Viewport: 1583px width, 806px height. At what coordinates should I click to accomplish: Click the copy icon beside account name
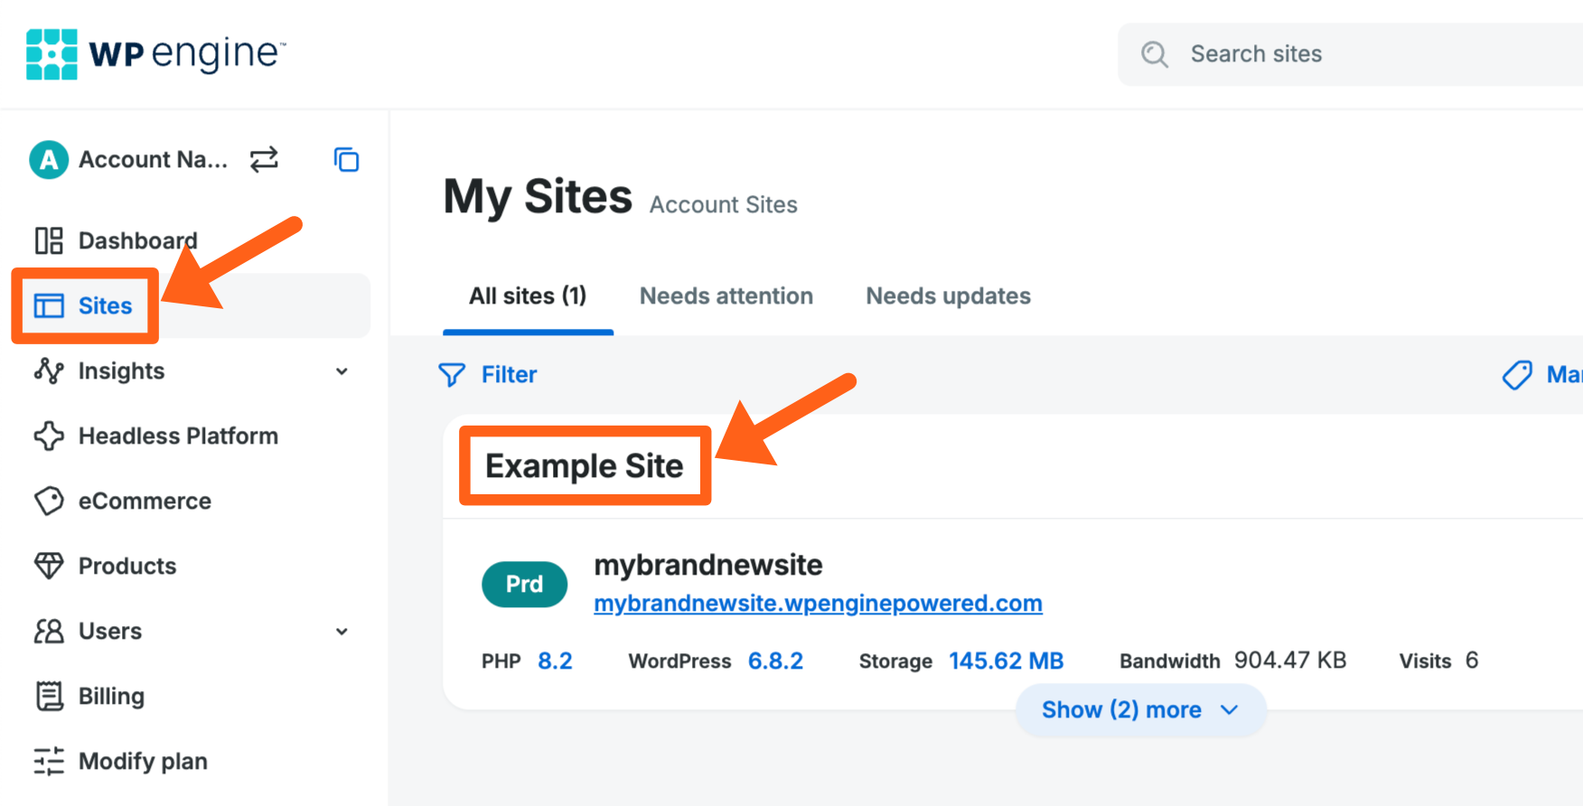tap(346, 160)
